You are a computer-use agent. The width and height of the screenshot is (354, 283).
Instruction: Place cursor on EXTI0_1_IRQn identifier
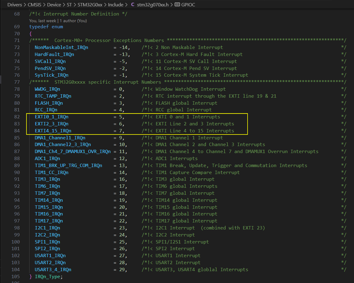[51, 117]
